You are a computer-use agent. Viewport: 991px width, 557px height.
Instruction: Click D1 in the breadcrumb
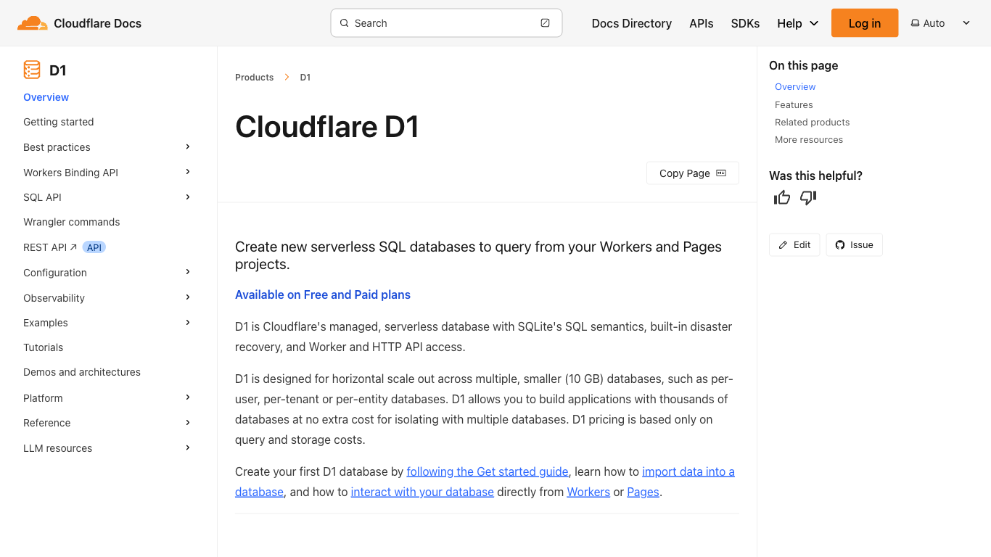pyautogui.click(x=305, y=77)
